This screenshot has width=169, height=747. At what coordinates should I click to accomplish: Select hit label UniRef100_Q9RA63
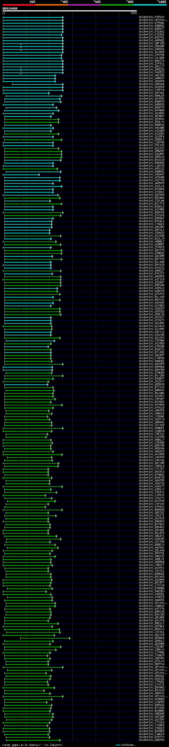152,422
